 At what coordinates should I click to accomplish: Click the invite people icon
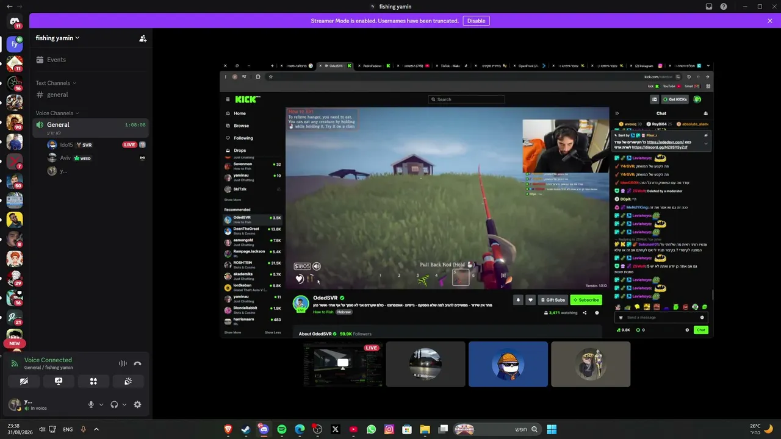(x=143, y=38)
